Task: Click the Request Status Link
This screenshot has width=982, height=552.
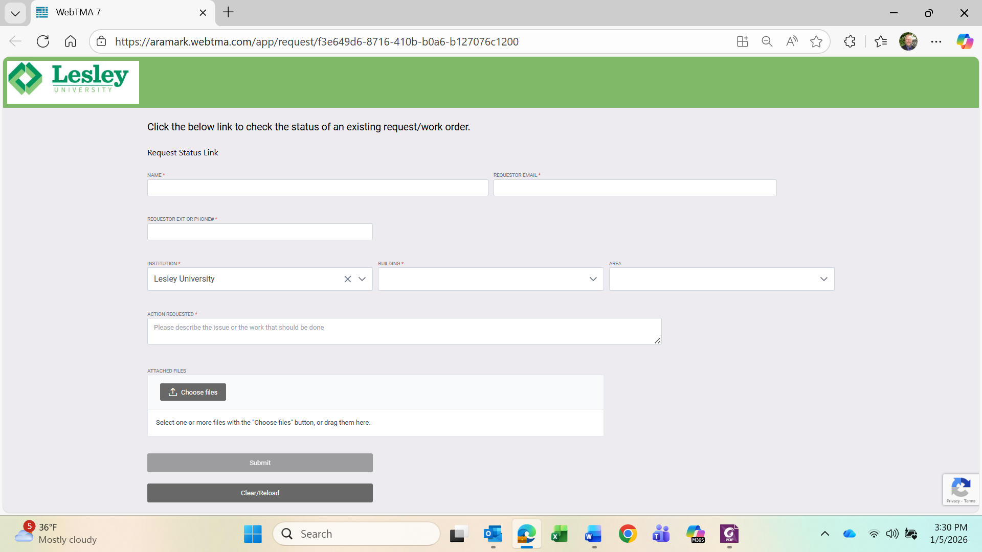Action: (x=182, y=152)
